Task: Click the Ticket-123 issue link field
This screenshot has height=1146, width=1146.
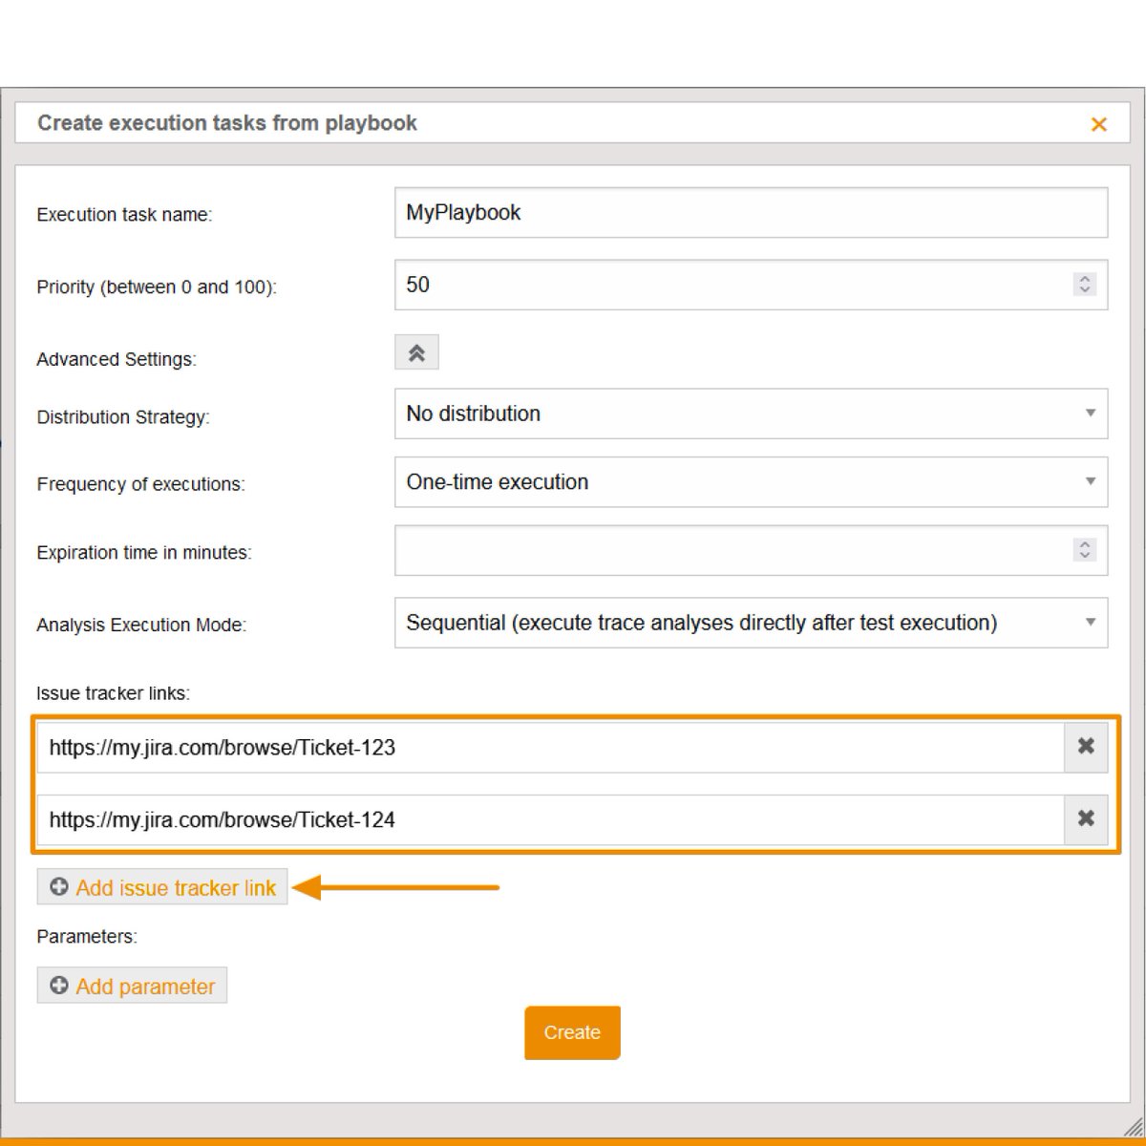Action: [551, 748]
